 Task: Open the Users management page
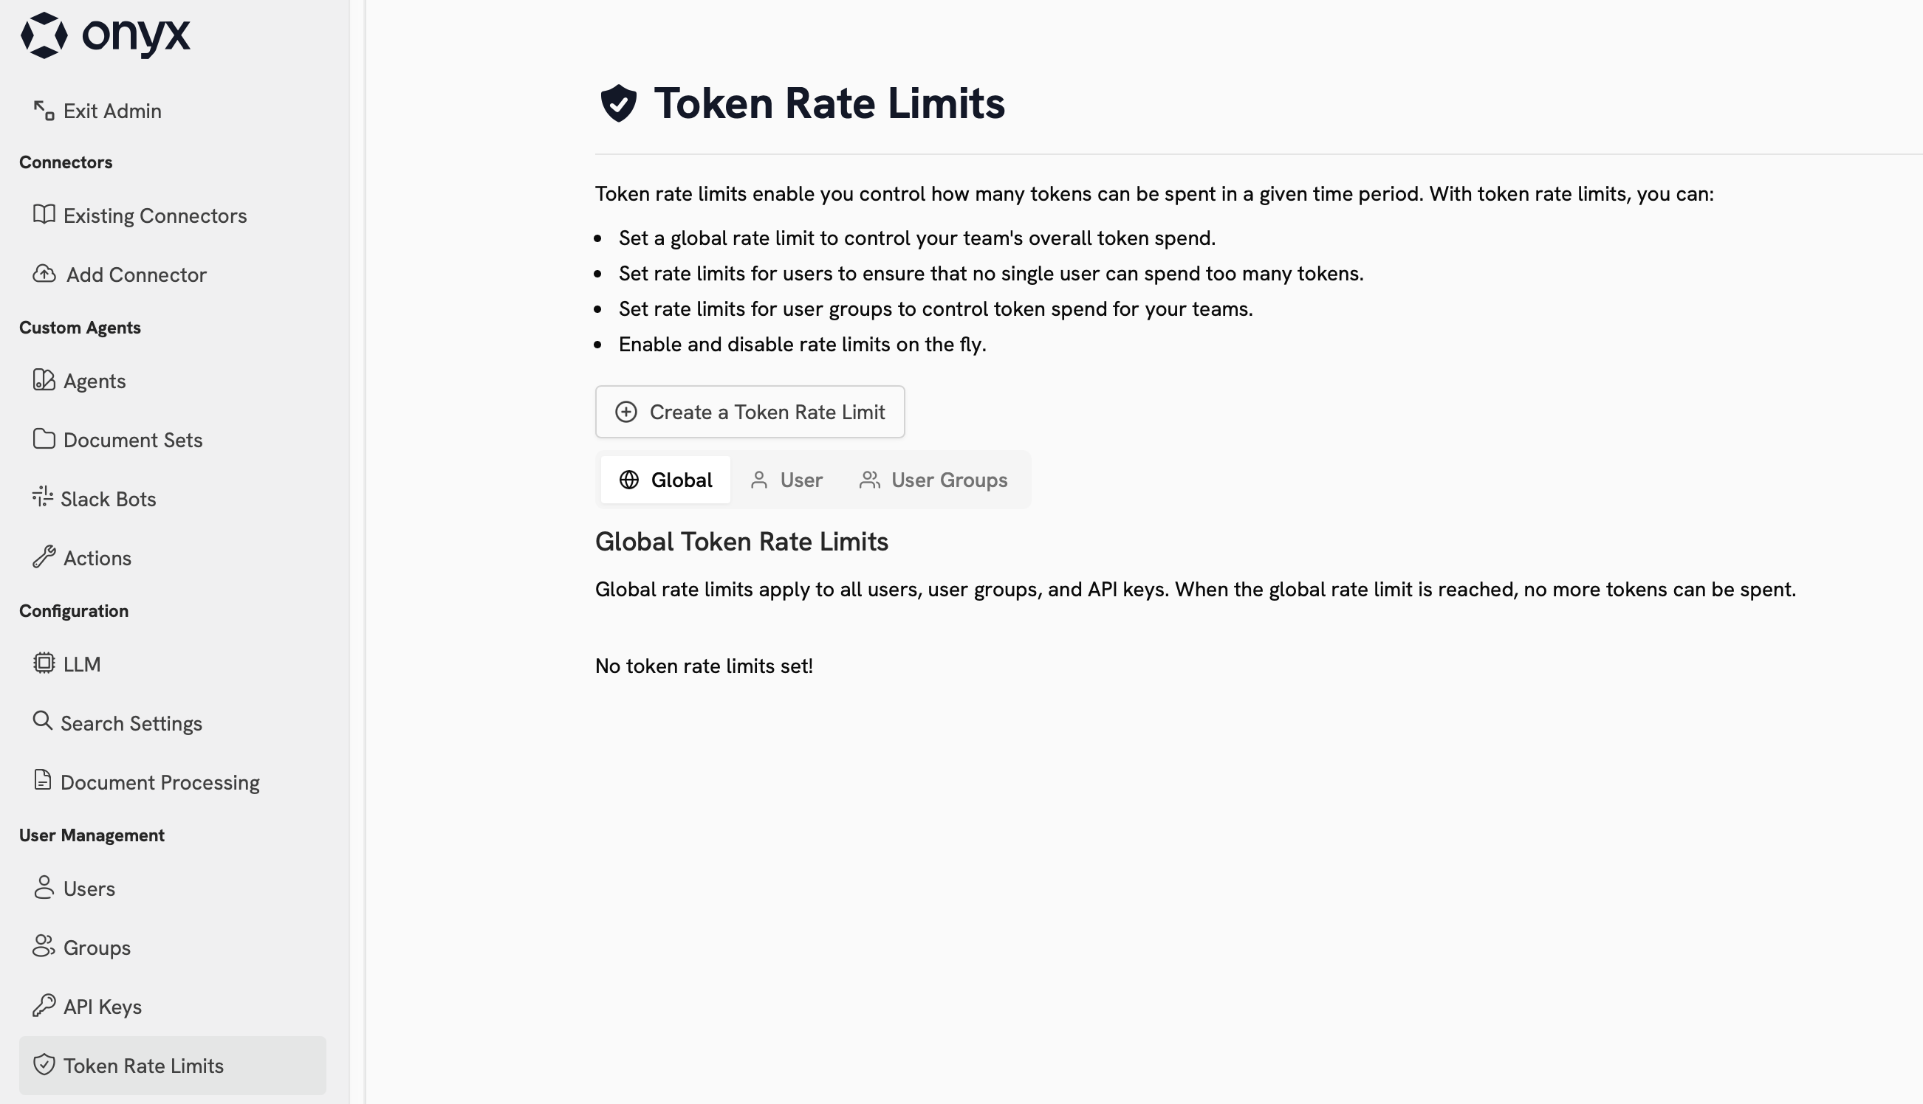[89, 889]
